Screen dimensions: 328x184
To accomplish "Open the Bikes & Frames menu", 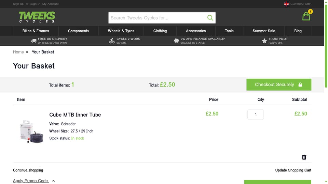I will (36, 31).
